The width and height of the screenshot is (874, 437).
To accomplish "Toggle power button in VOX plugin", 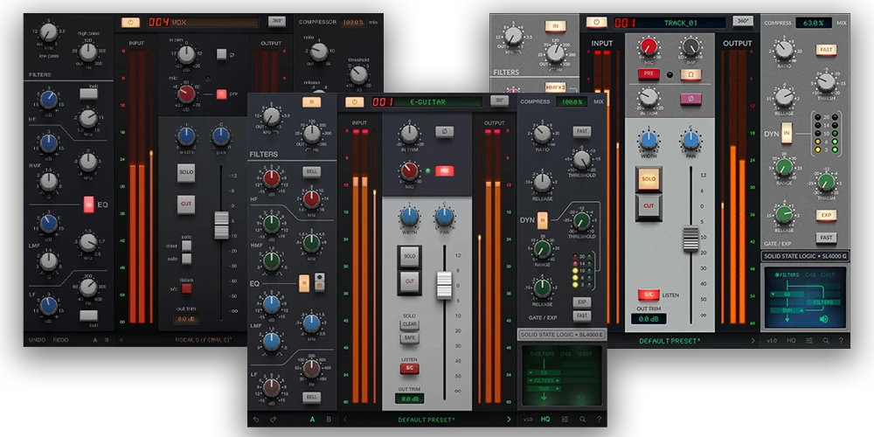I will coord(130,23).
